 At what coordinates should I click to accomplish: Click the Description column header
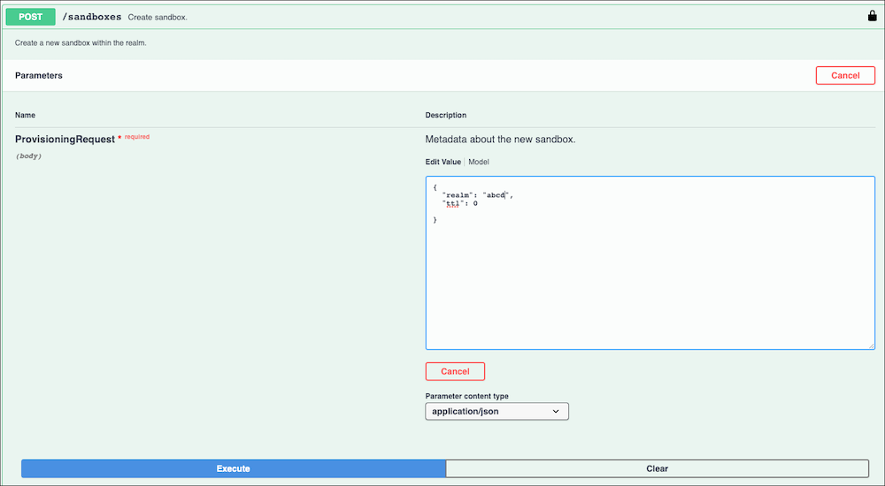[446, 115]
